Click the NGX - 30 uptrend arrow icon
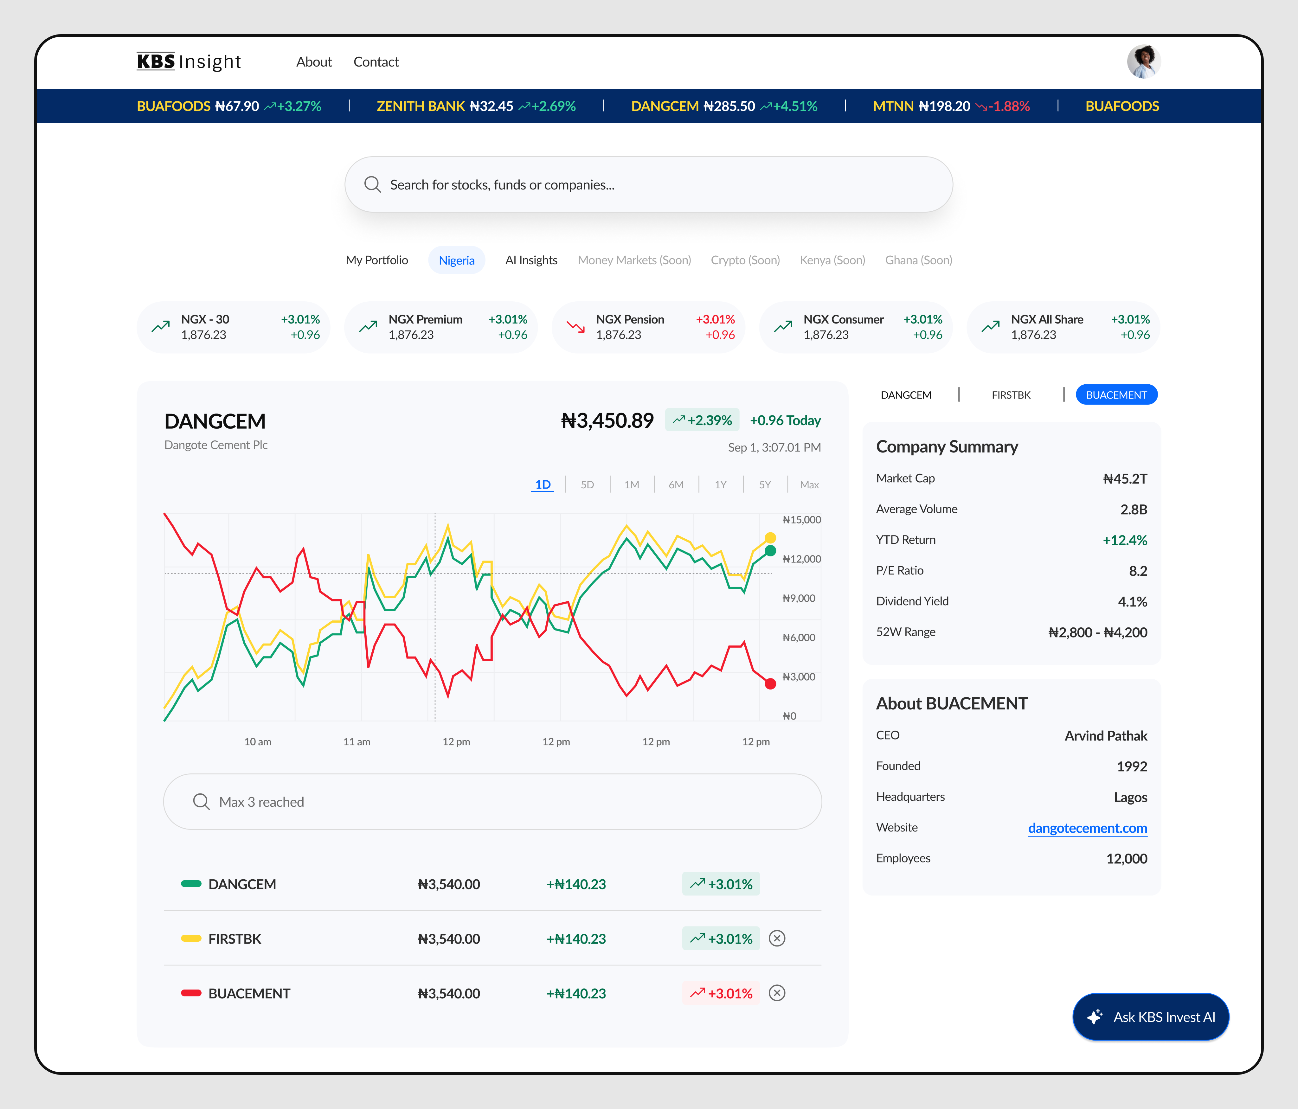 click(160, 326)
